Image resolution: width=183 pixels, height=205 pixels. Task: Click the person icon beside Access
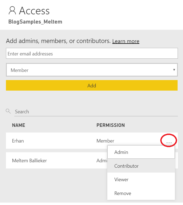(12, 11)
